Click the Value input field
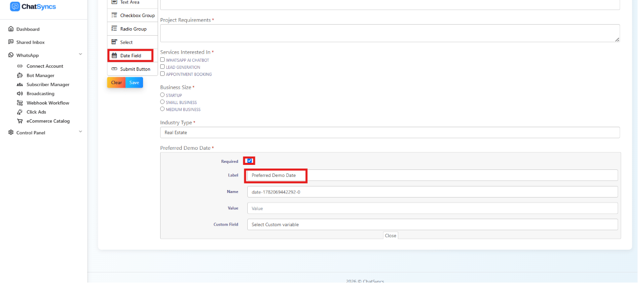Screen dimensions: 638x283 pyautogui.click(x=433, y=208)
